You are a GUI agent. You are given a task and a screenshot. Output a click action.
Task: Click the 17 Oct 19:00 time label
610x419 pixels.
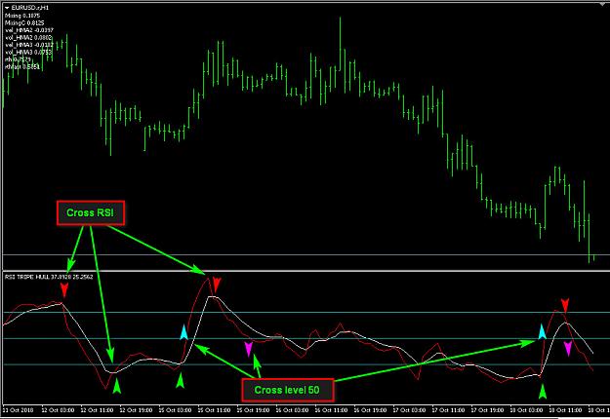pyautogui.click(x=488, y=410)
